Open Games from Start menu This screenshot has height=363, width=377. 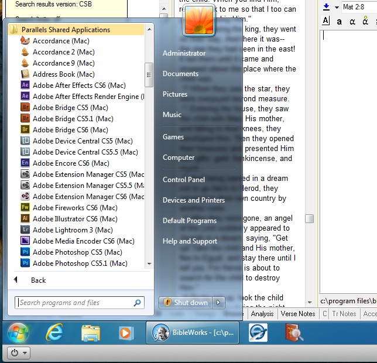[173, 137]
